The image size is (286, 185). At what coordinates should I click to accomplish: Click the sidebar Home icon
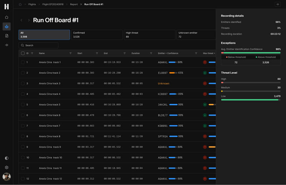[6, 17]
